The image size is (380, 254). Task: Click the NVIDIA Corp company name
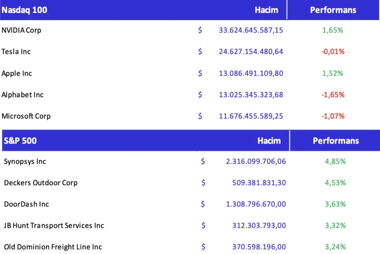(x=21, y=30)
